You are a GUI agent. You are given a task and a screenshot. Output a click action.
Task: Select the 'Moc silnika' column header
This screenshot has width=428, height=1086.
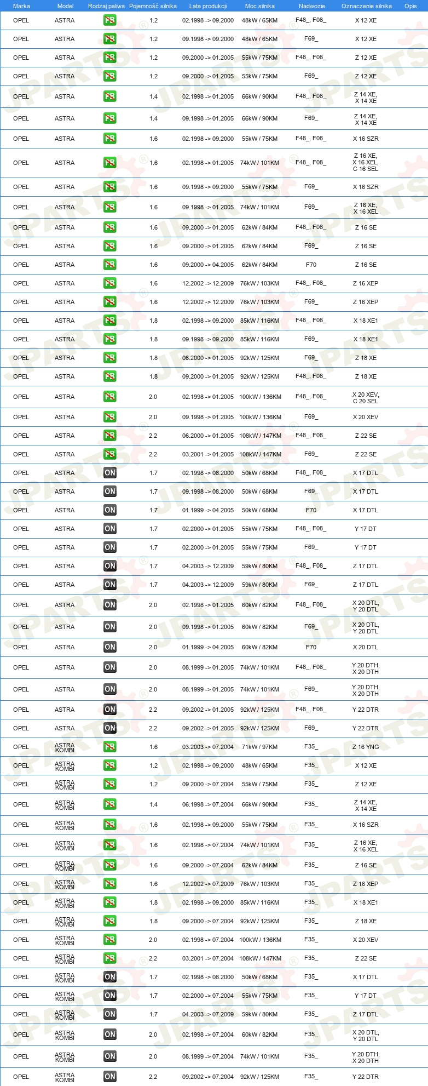(x=260, y=6)
